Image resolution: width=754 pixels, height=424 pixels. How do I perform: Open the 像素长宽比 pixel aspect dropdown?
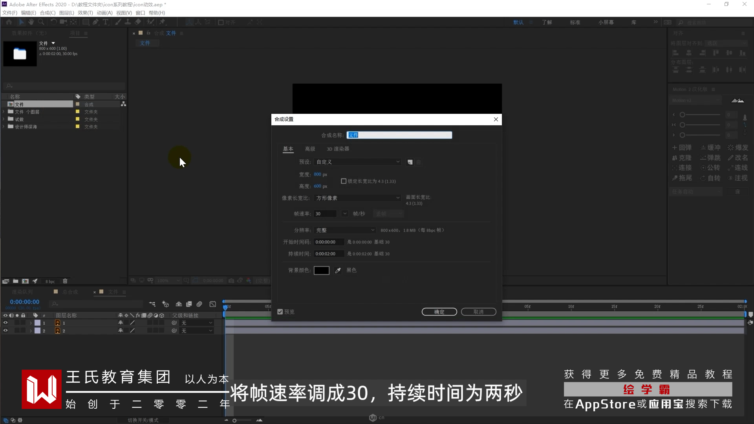click(x=358, y=198)
